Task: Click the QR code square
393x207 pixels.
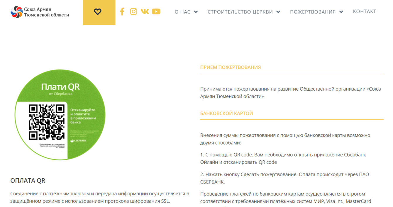Action: tap(47, 122)
